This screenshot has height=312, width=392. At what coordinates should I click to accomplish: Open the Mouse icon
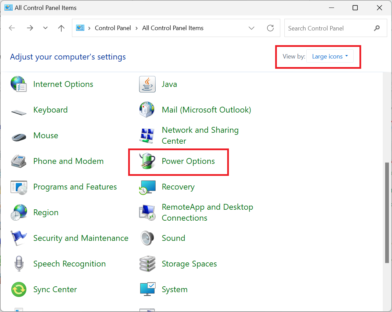tap(19, 136)
